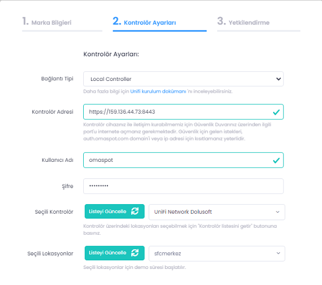Click the chevron on UniFi Network Dolusoft box
322x285 pixels.
click(277, 212)
